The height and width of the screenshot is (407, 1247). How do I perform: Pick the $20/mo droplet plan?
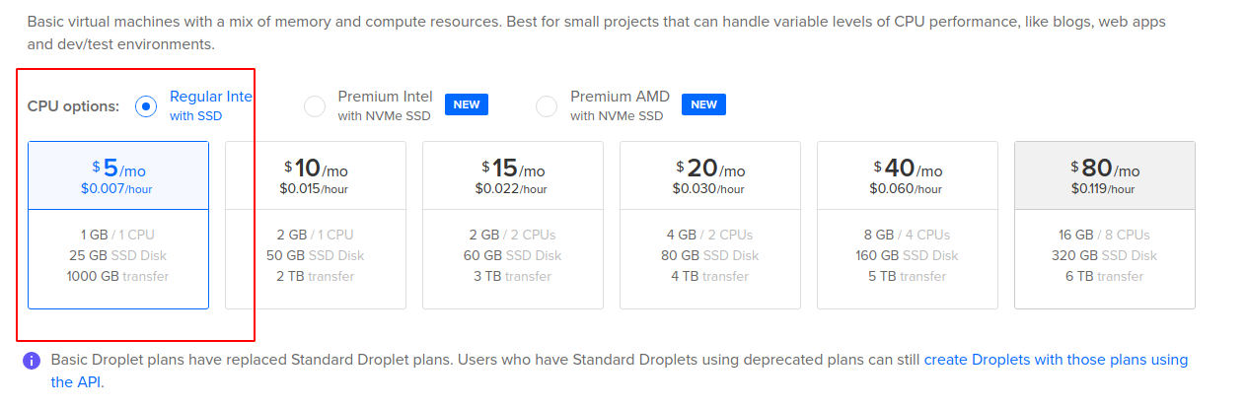(710, 225)
